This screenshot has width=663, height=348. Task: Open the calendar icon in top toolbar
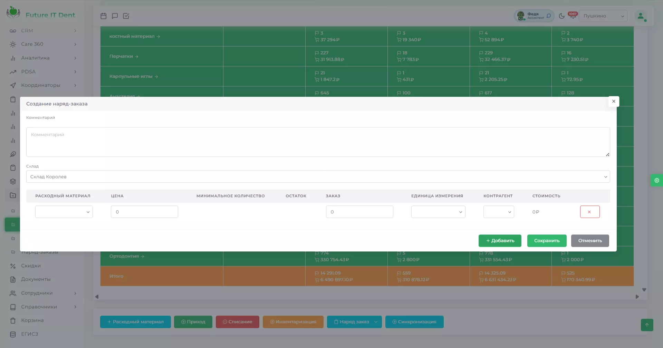point(103,16)
